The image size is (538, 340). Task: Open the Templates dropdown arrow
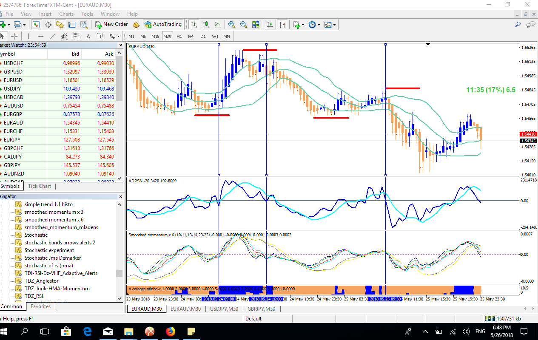pyautogui.click(x=334, y=25)
